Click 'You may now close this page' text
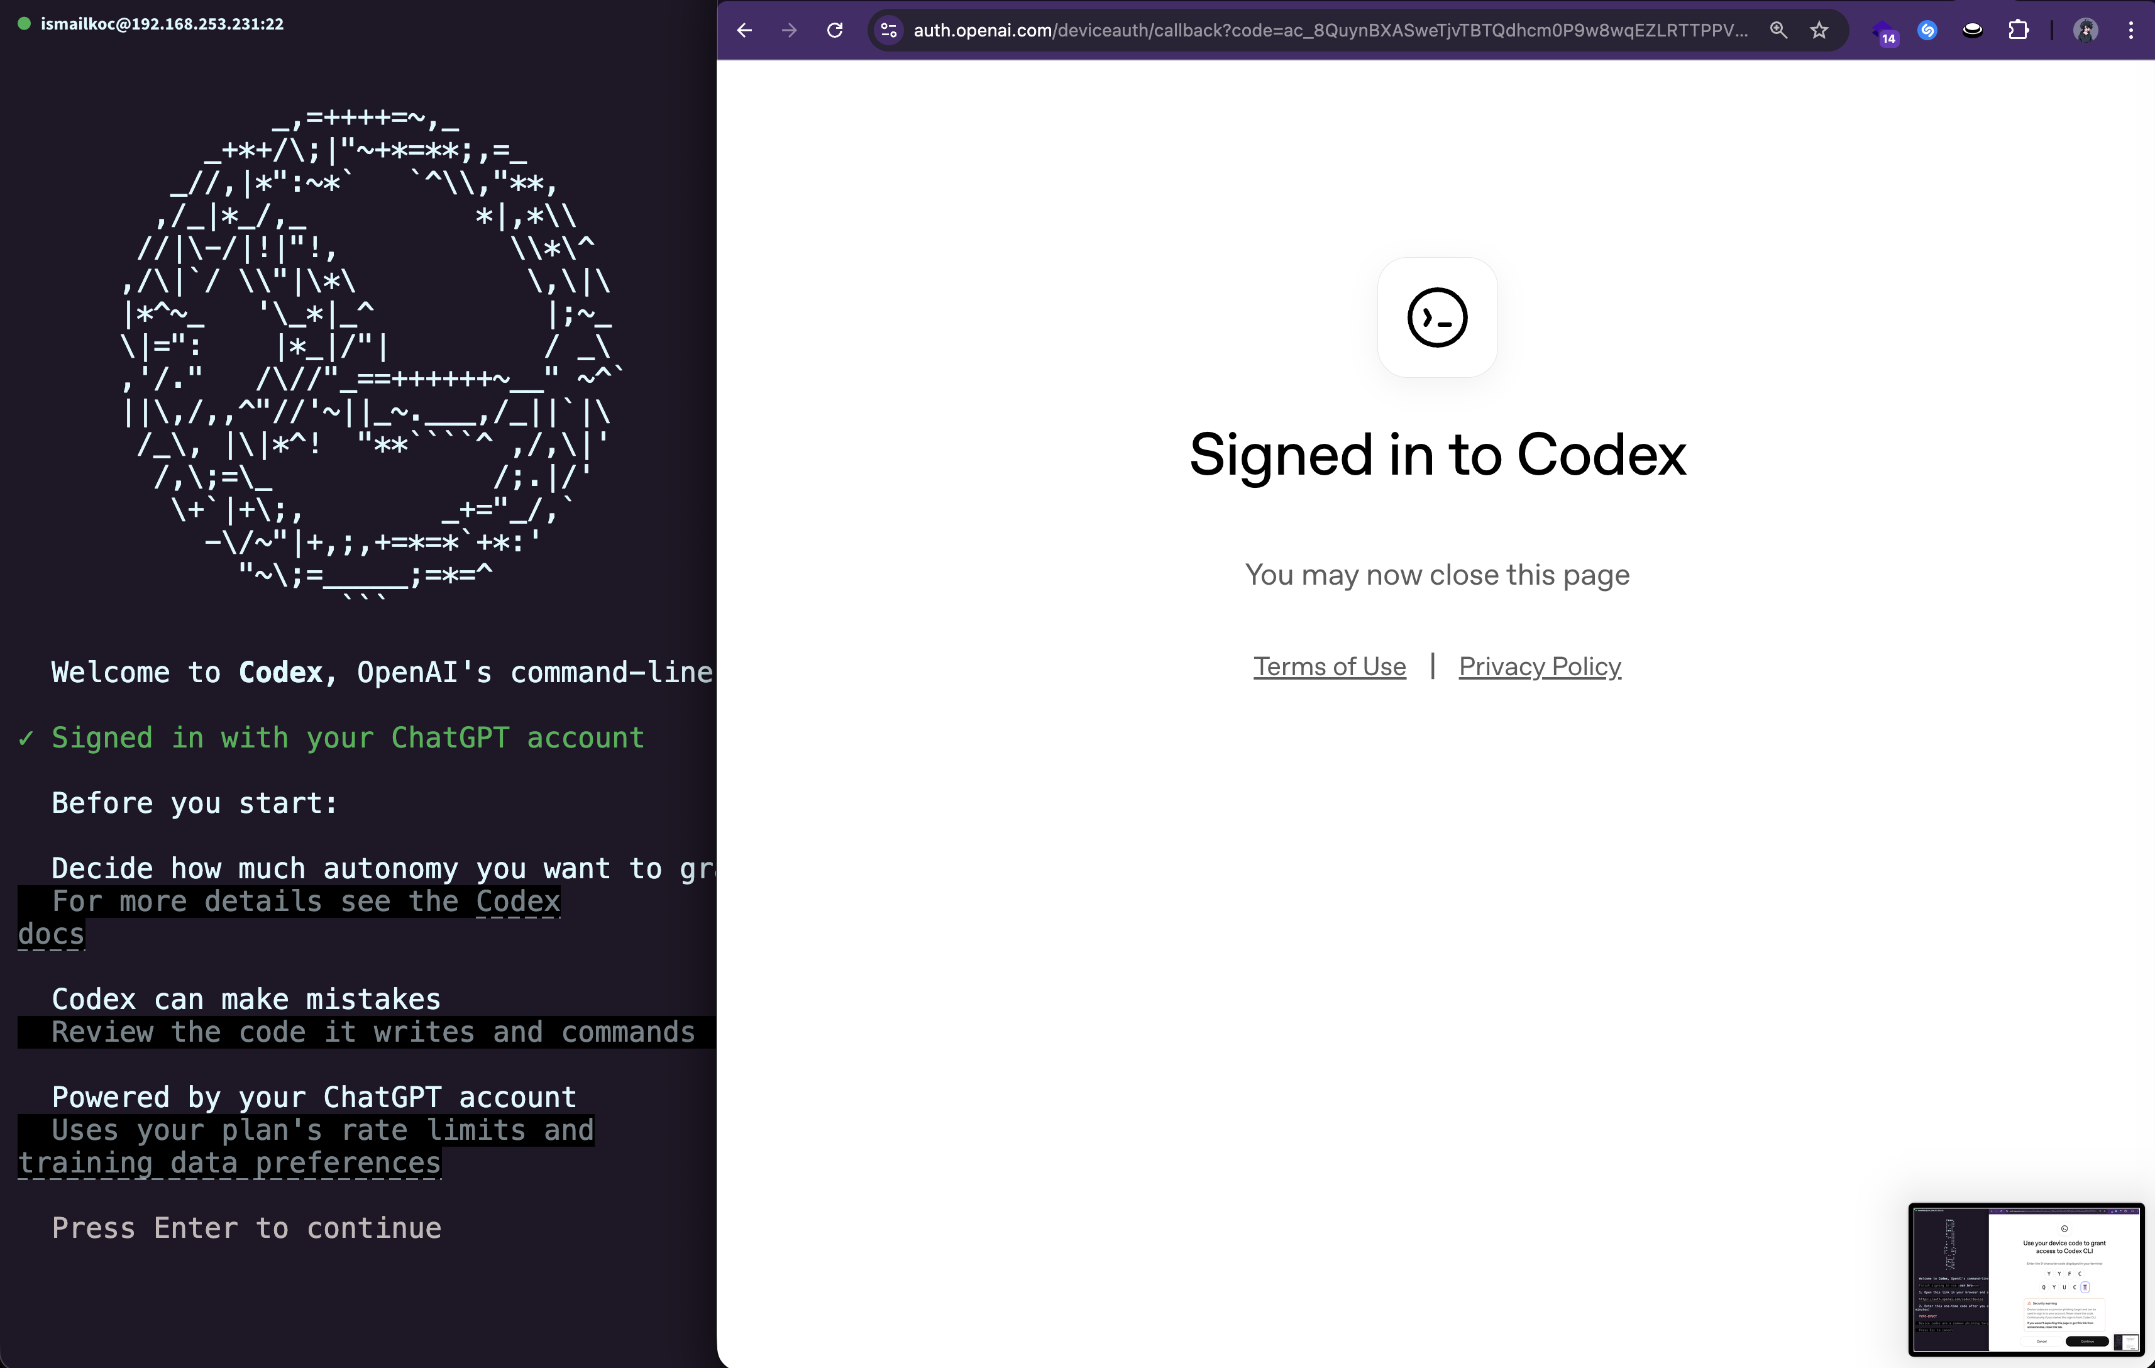The image size is (2155, 1368). click(x=1437, y=575)
